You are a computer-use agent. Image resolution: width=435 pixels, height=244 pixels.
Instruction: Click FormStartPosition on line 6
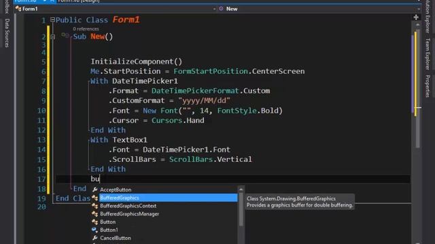tap(211, 71)
